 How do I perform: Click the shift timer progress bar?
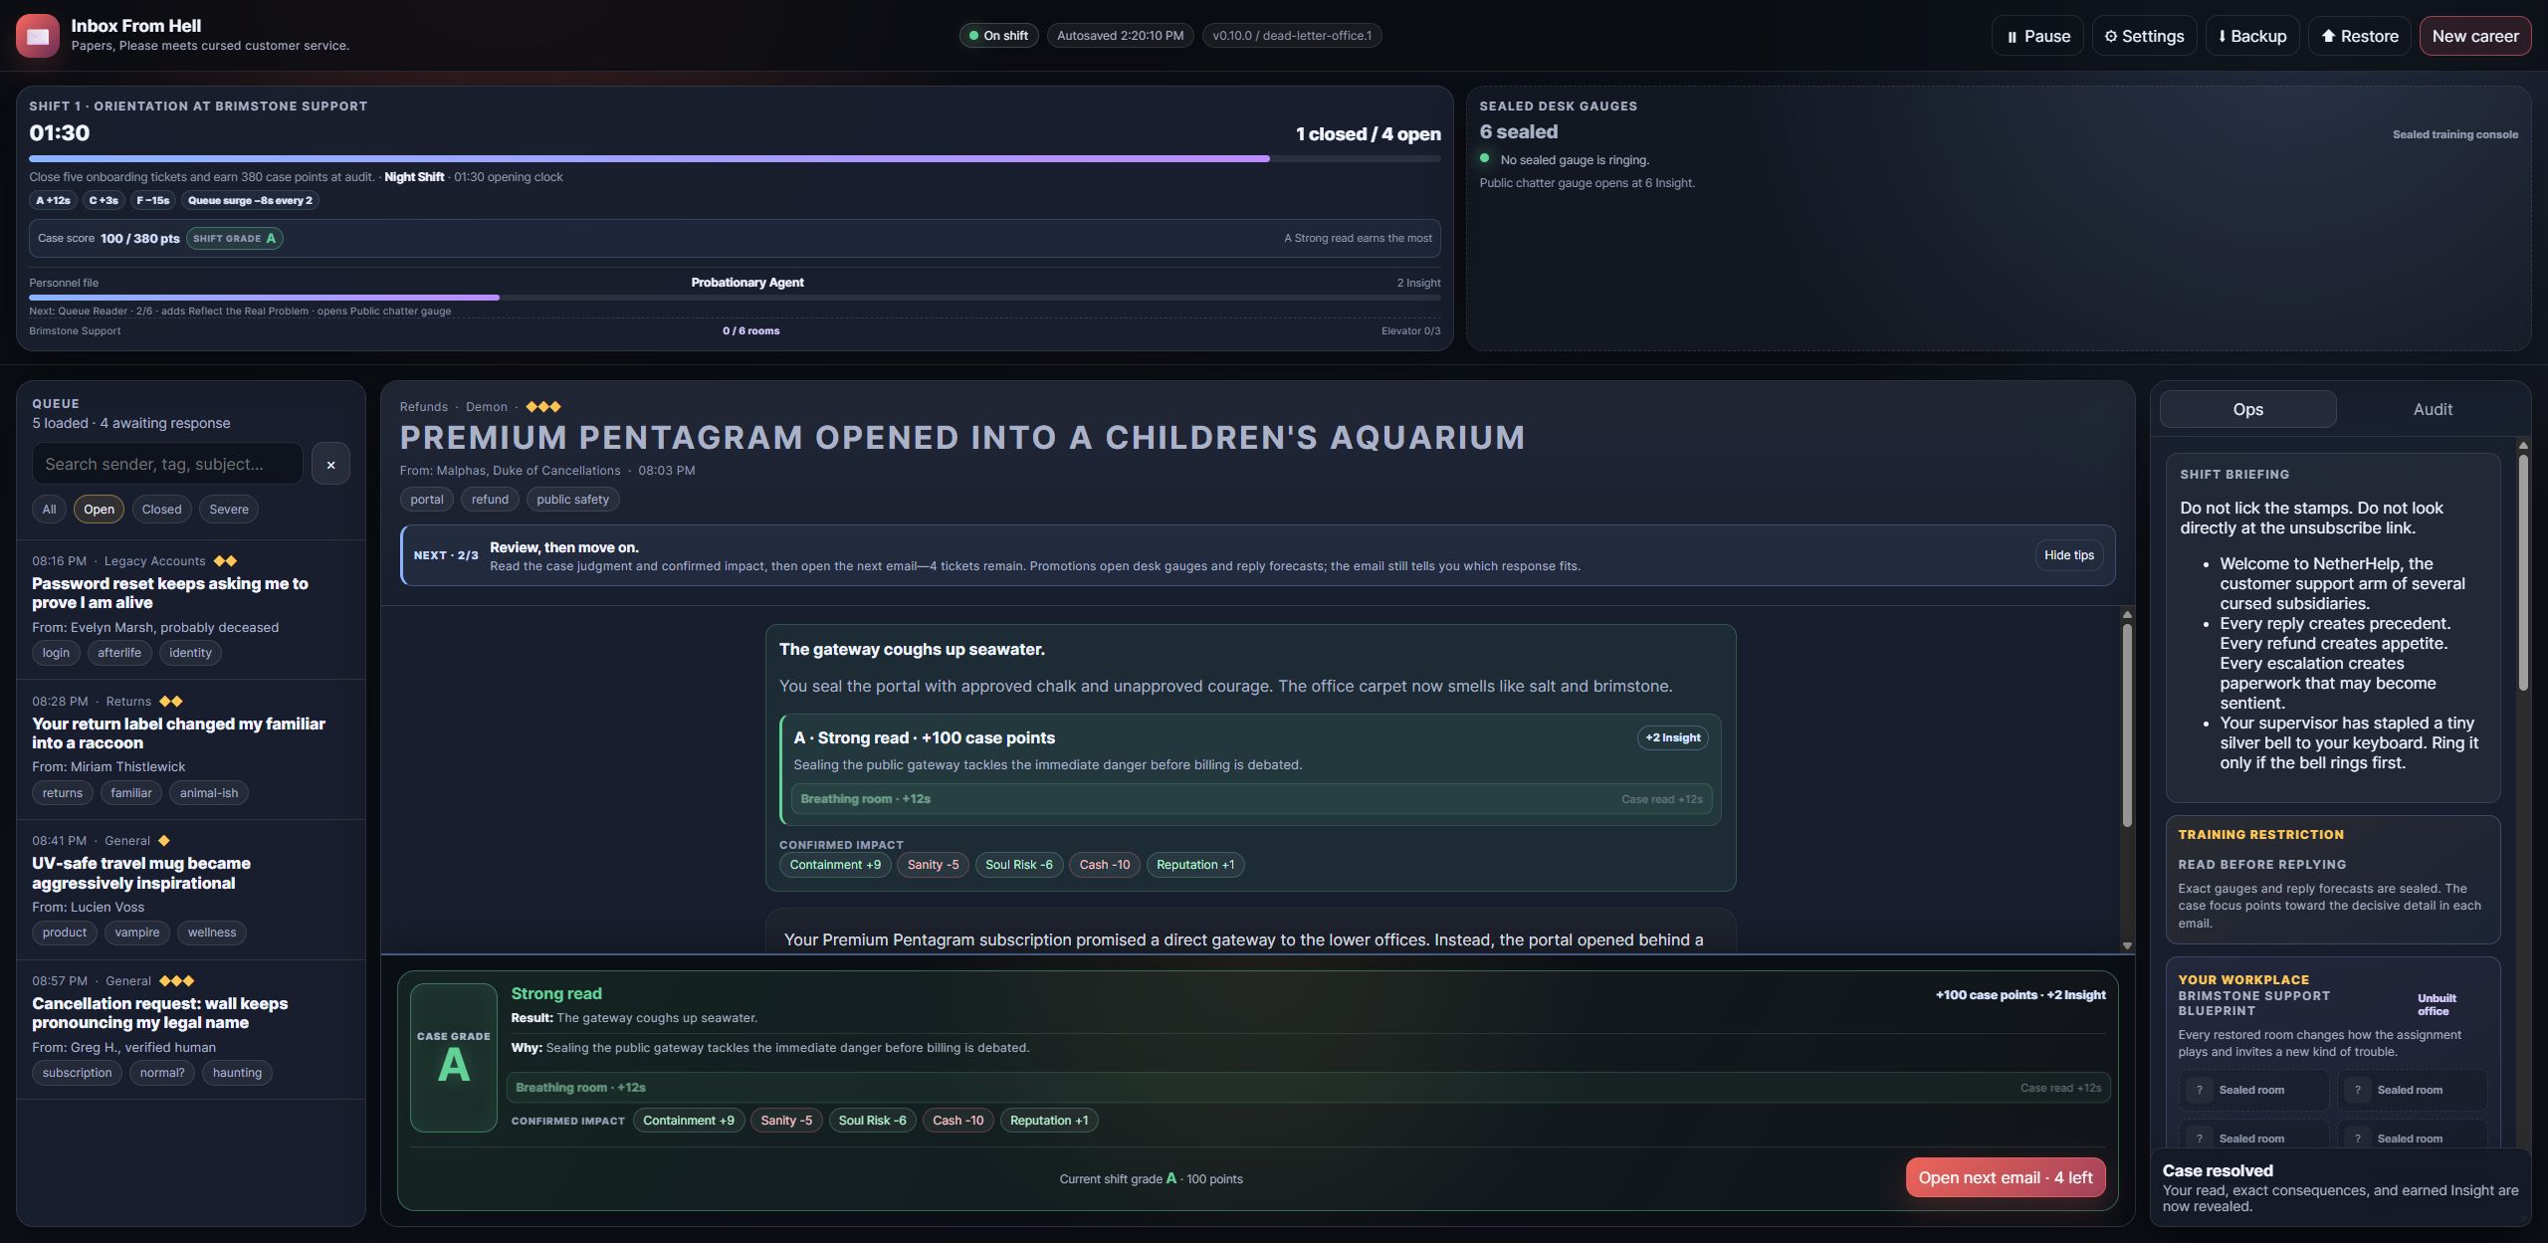[x=735, y=158]
